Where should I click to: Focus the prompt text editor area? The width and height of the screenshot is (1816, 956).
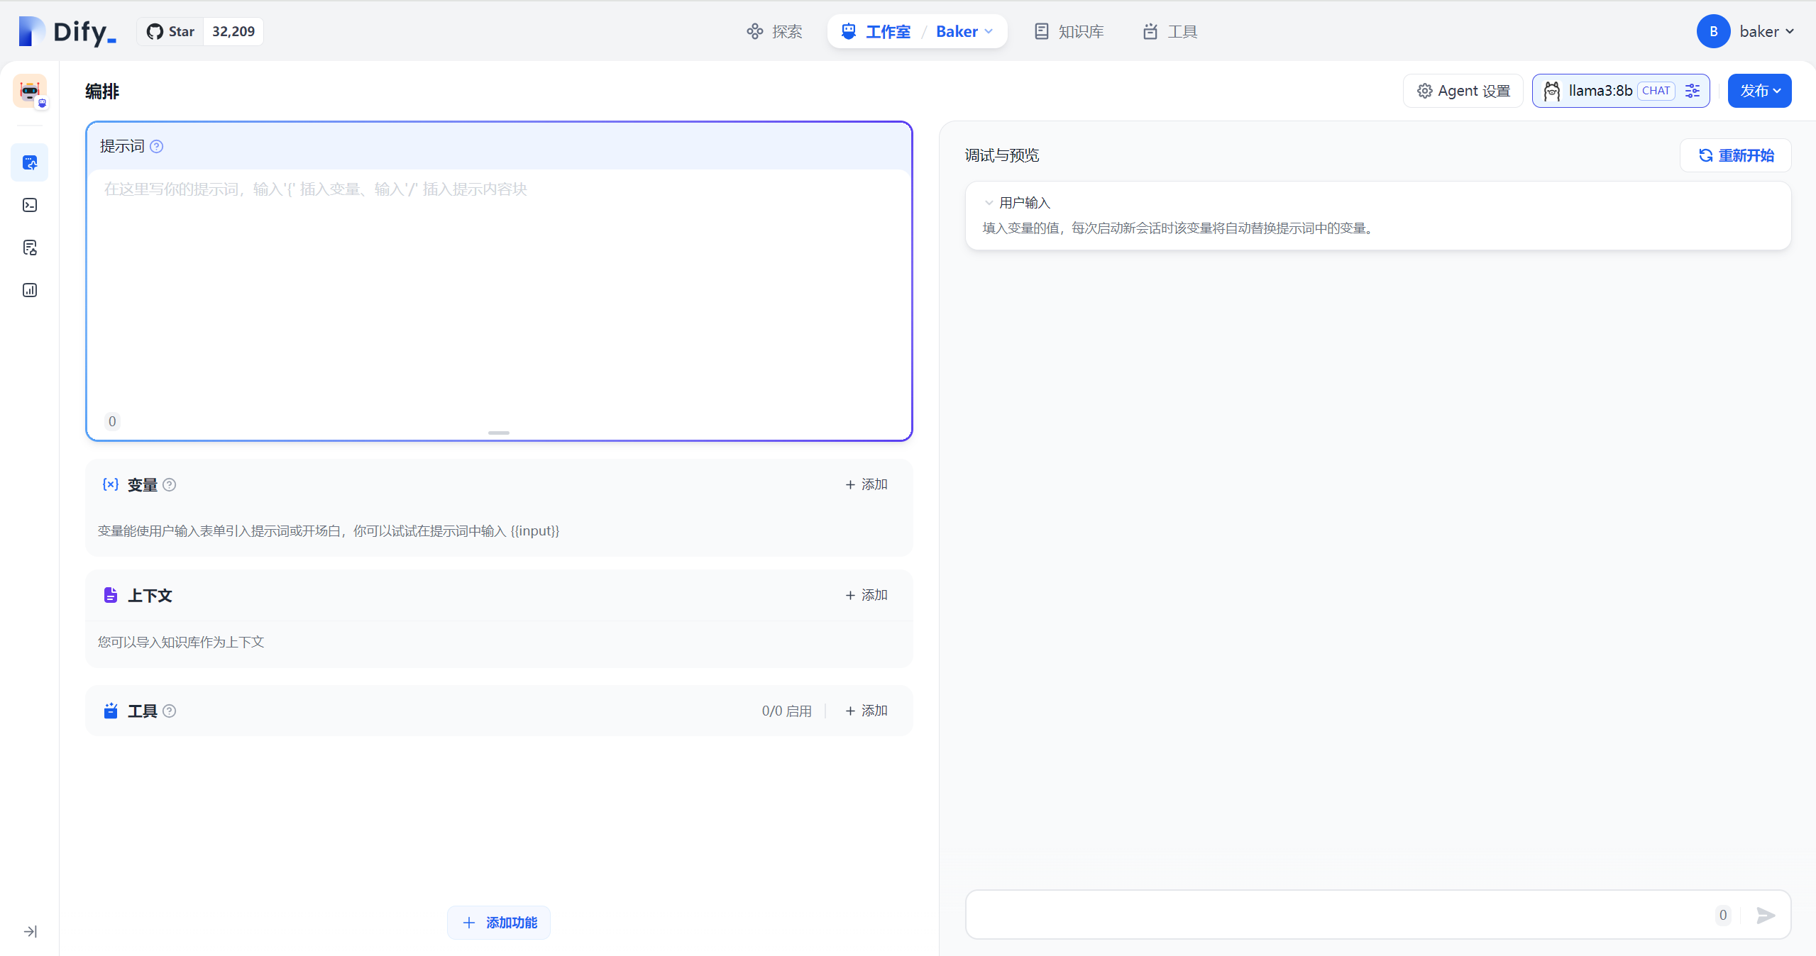(499, 291)
